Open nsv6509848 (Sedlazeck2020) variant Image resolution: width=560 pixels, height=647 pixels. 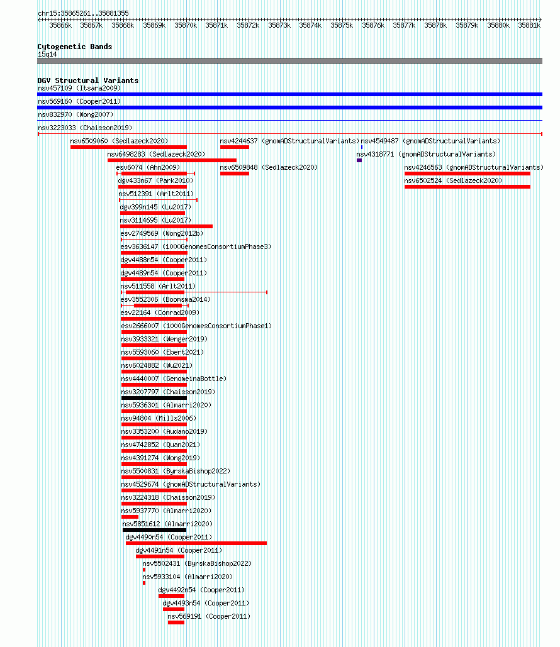(x=269, y=167)
